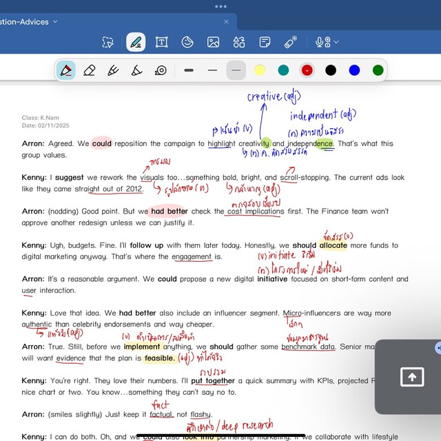Insert an image using the photo icon
The height and width of the screenshot is (441, 441).
coord(213,42)
